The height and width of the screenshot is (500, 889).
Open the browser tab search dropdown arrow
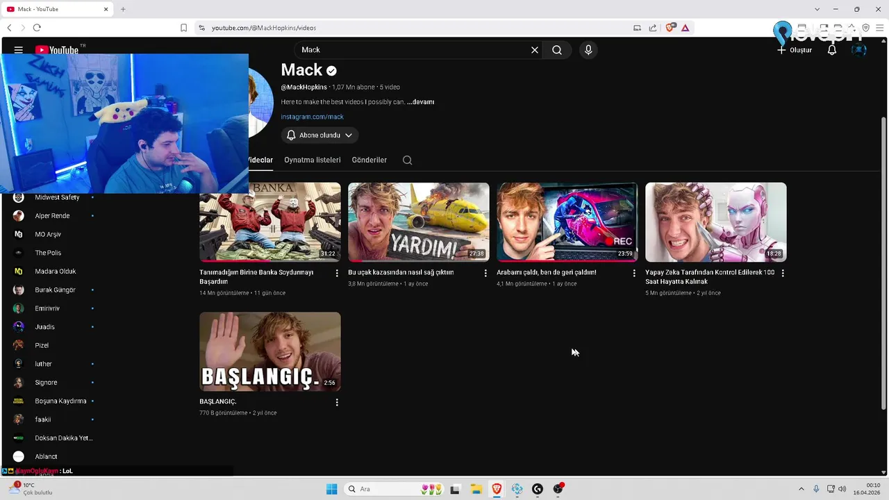(817, 9)
